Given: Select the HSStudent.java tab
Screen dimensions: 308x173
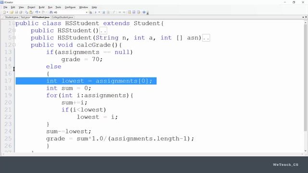Looking at the screenshot, I should 40,17.
